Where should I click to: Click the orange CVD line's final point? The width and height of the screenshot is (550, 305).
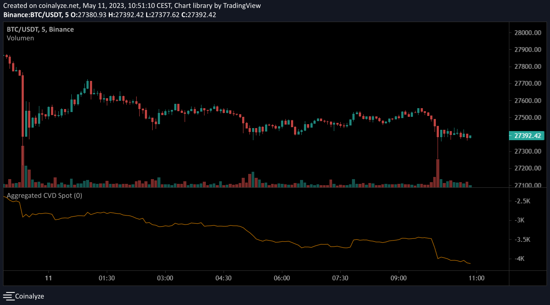click(470, 263)
